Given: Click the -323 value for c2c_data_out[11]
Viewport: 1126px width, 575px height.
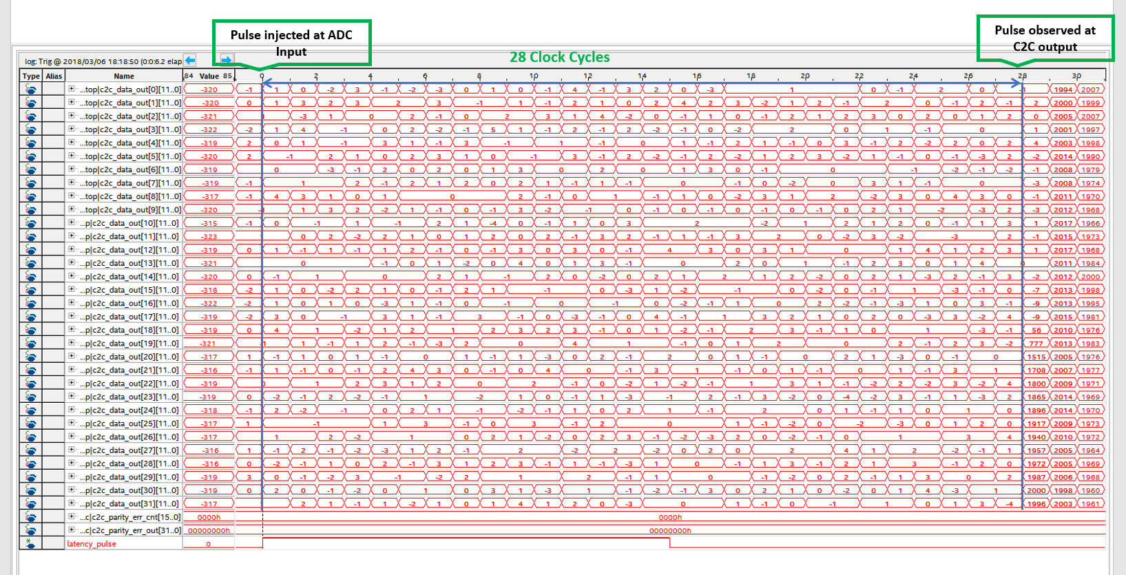Looking at the screenshot, I should (x=209, y=236).
